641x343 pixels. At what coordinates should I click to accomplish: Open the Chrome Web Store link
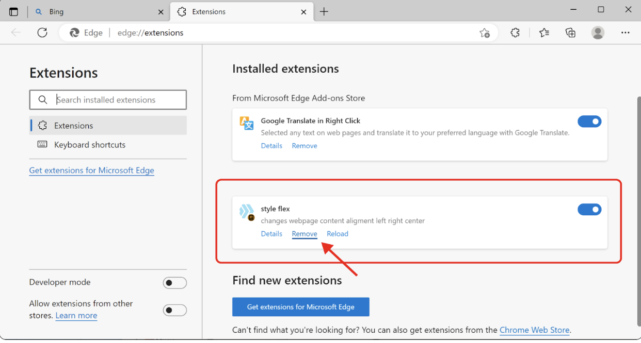[534, 330]
